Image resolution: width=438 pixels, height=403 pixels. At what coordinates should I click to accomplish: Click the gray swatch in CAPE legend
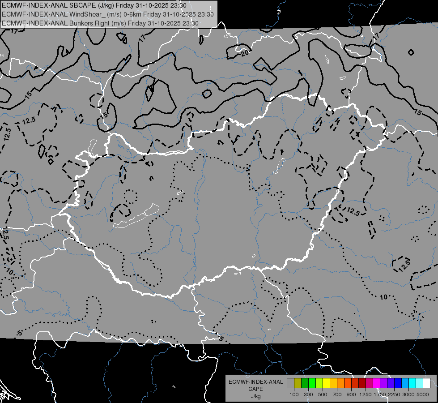(x=290, y=383)
